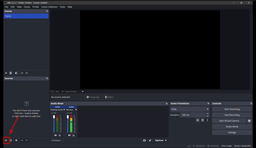
Task: Increase transition duration with up arrow
Action: tap(207, 114)
